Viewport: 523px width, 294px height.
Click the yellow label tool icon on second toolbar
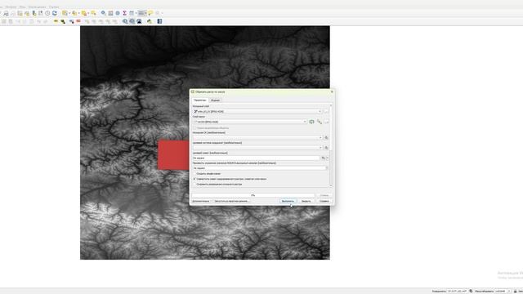tap(56, 21)
